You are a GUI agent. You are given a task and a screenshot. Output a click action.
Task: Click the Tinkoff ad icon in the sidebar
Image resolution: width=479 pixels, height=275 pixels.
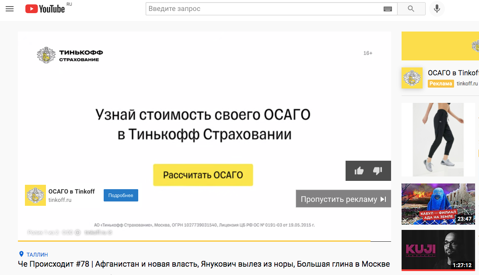[412, 78]
